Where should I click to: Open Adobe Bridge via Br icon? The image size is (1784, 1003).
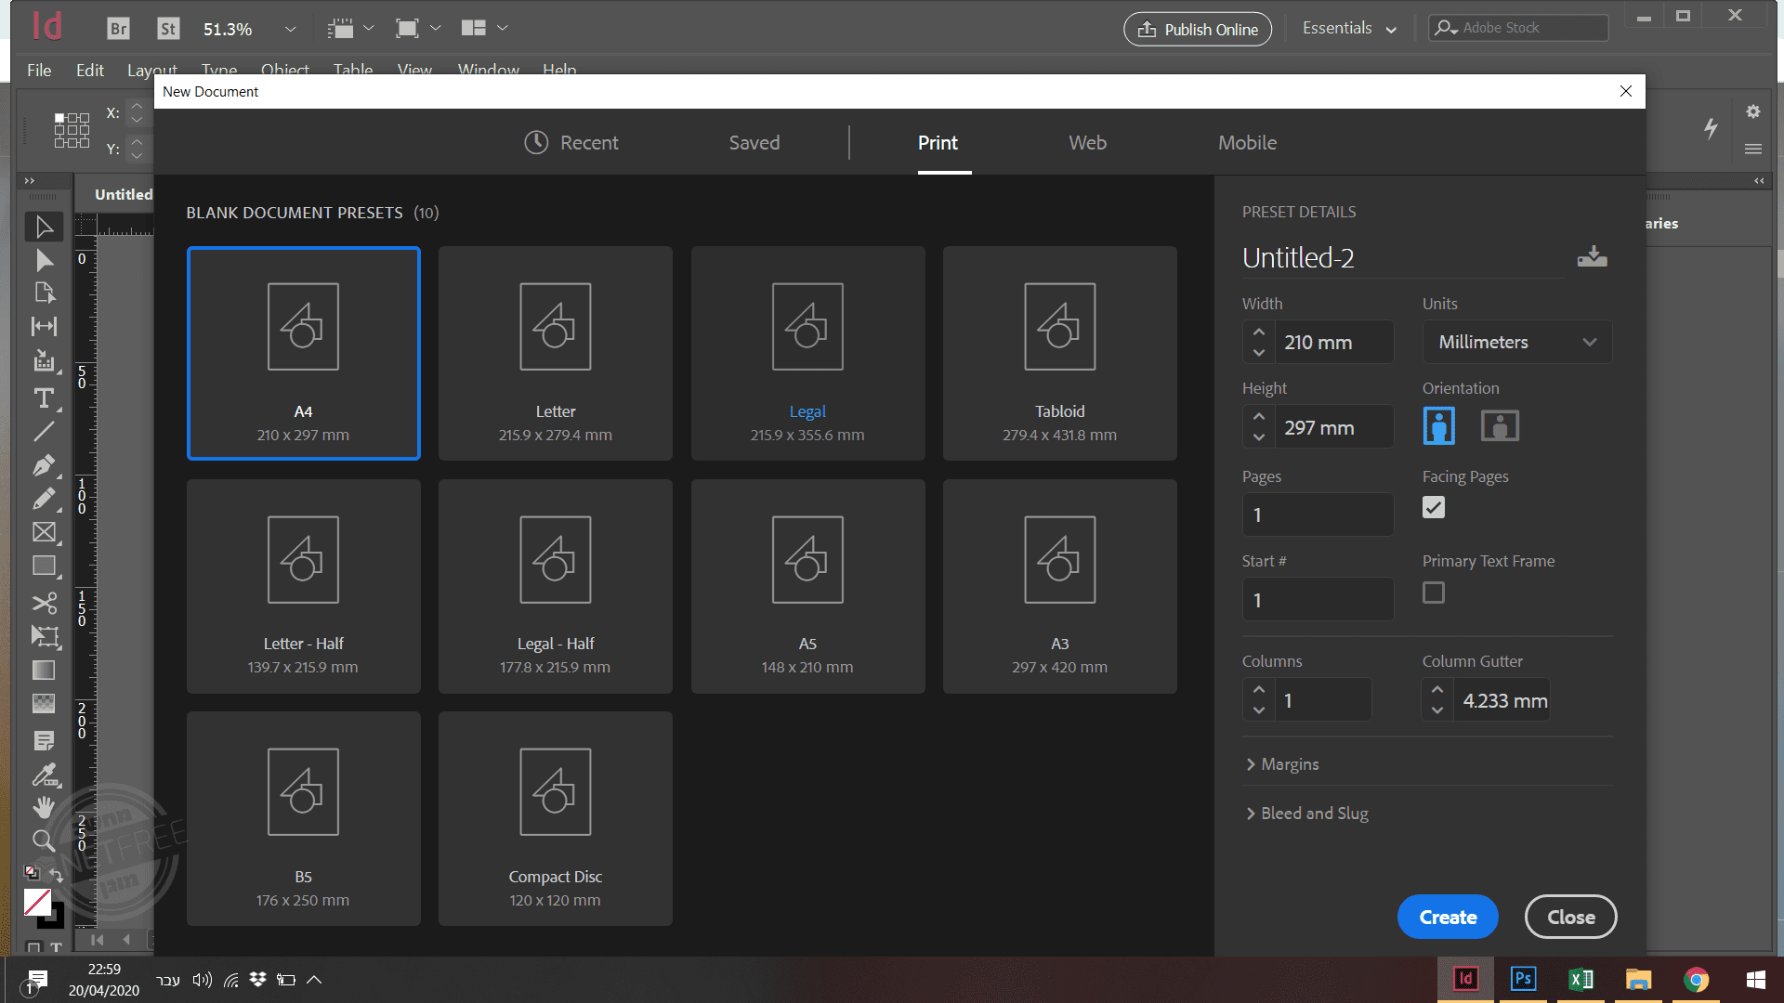pyautogui.click(x=118, y=29)
